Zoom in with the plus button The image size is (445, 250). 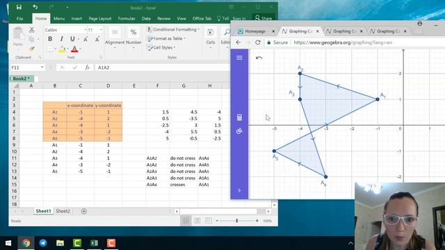pos(257,221)
